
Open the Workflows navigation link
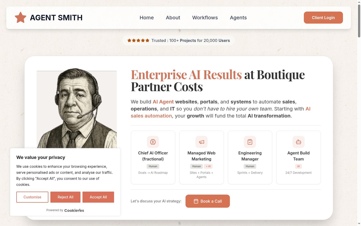click(205, 18)
